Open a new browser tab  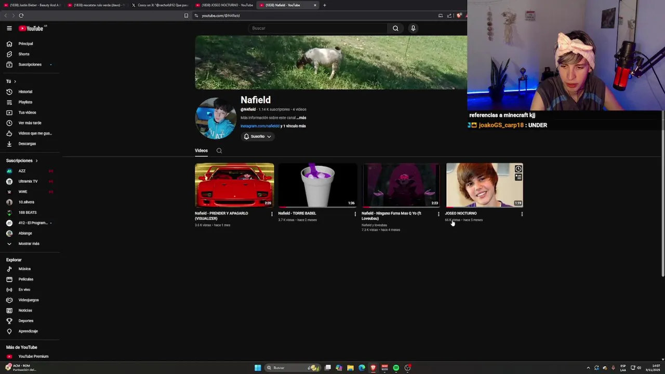(x=325, y=5)
